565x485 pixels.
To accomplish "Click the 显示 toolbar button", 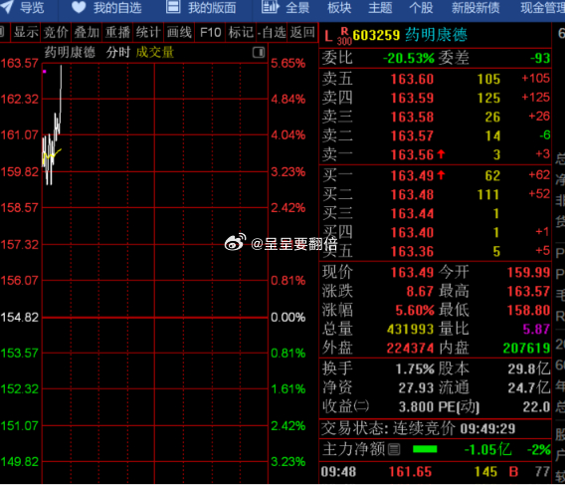I will [x=26, y=33].
